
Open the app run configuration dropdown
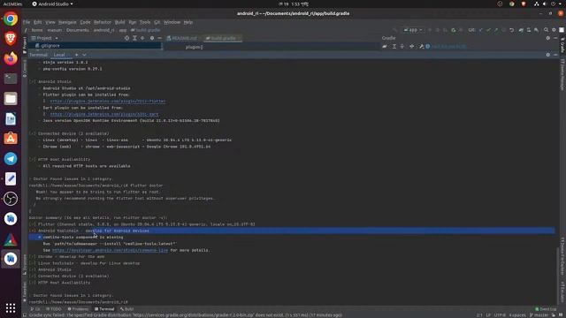(x=413, y=30)
